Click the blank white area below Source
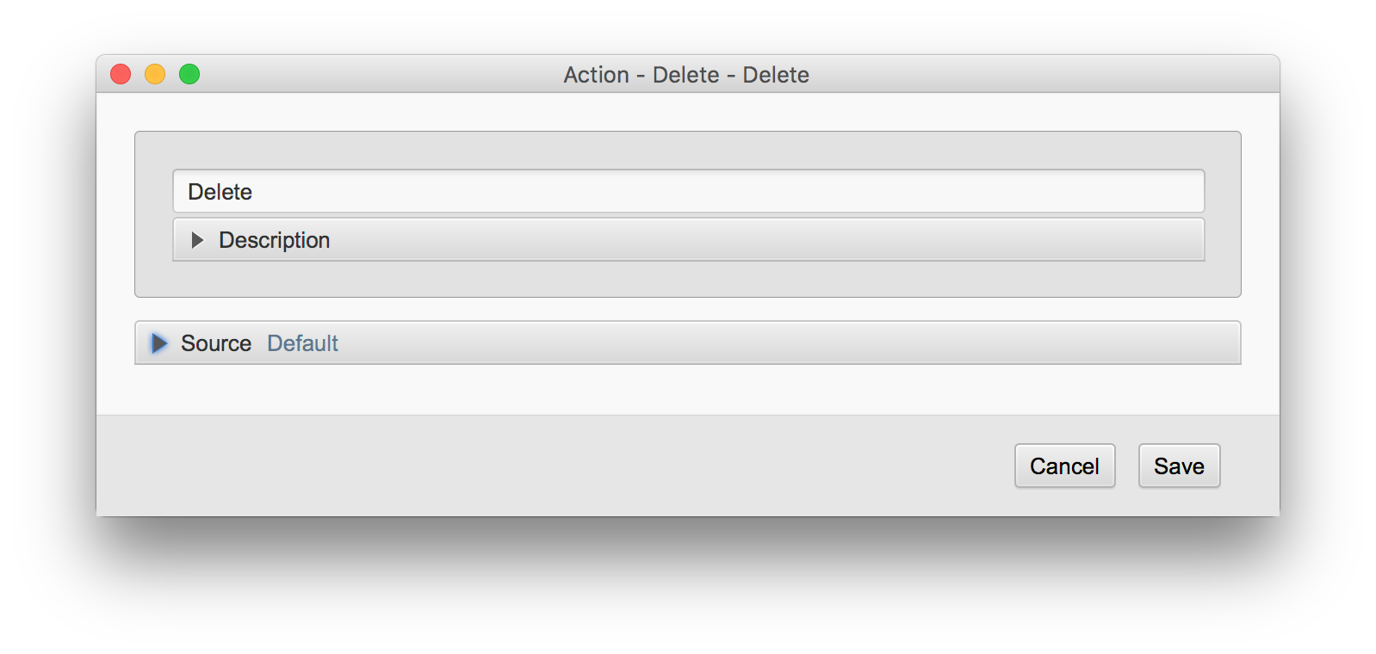The image size is (1376, 654). coord(688,390)
